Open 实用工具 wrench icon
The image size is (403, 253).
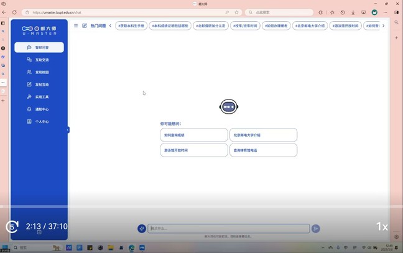(x=29, y=97)
